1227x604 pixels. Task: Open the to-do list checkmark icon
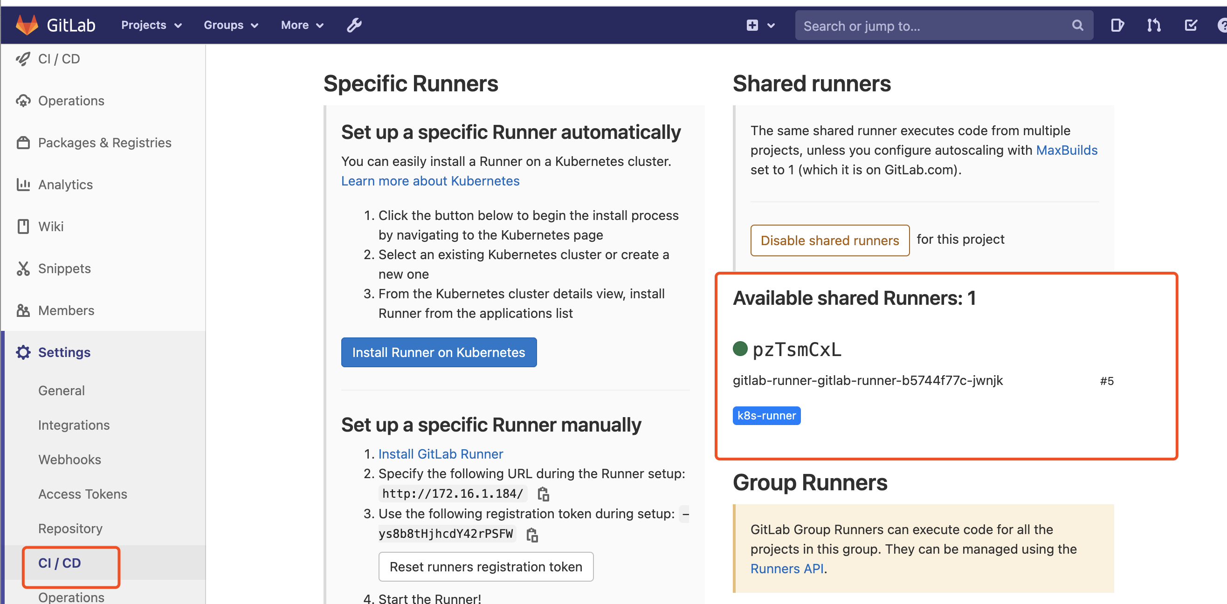point(1190,25)
